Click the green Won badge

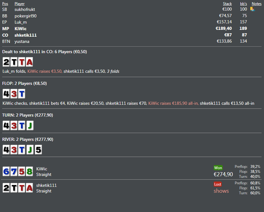click(x=218, y=168)
